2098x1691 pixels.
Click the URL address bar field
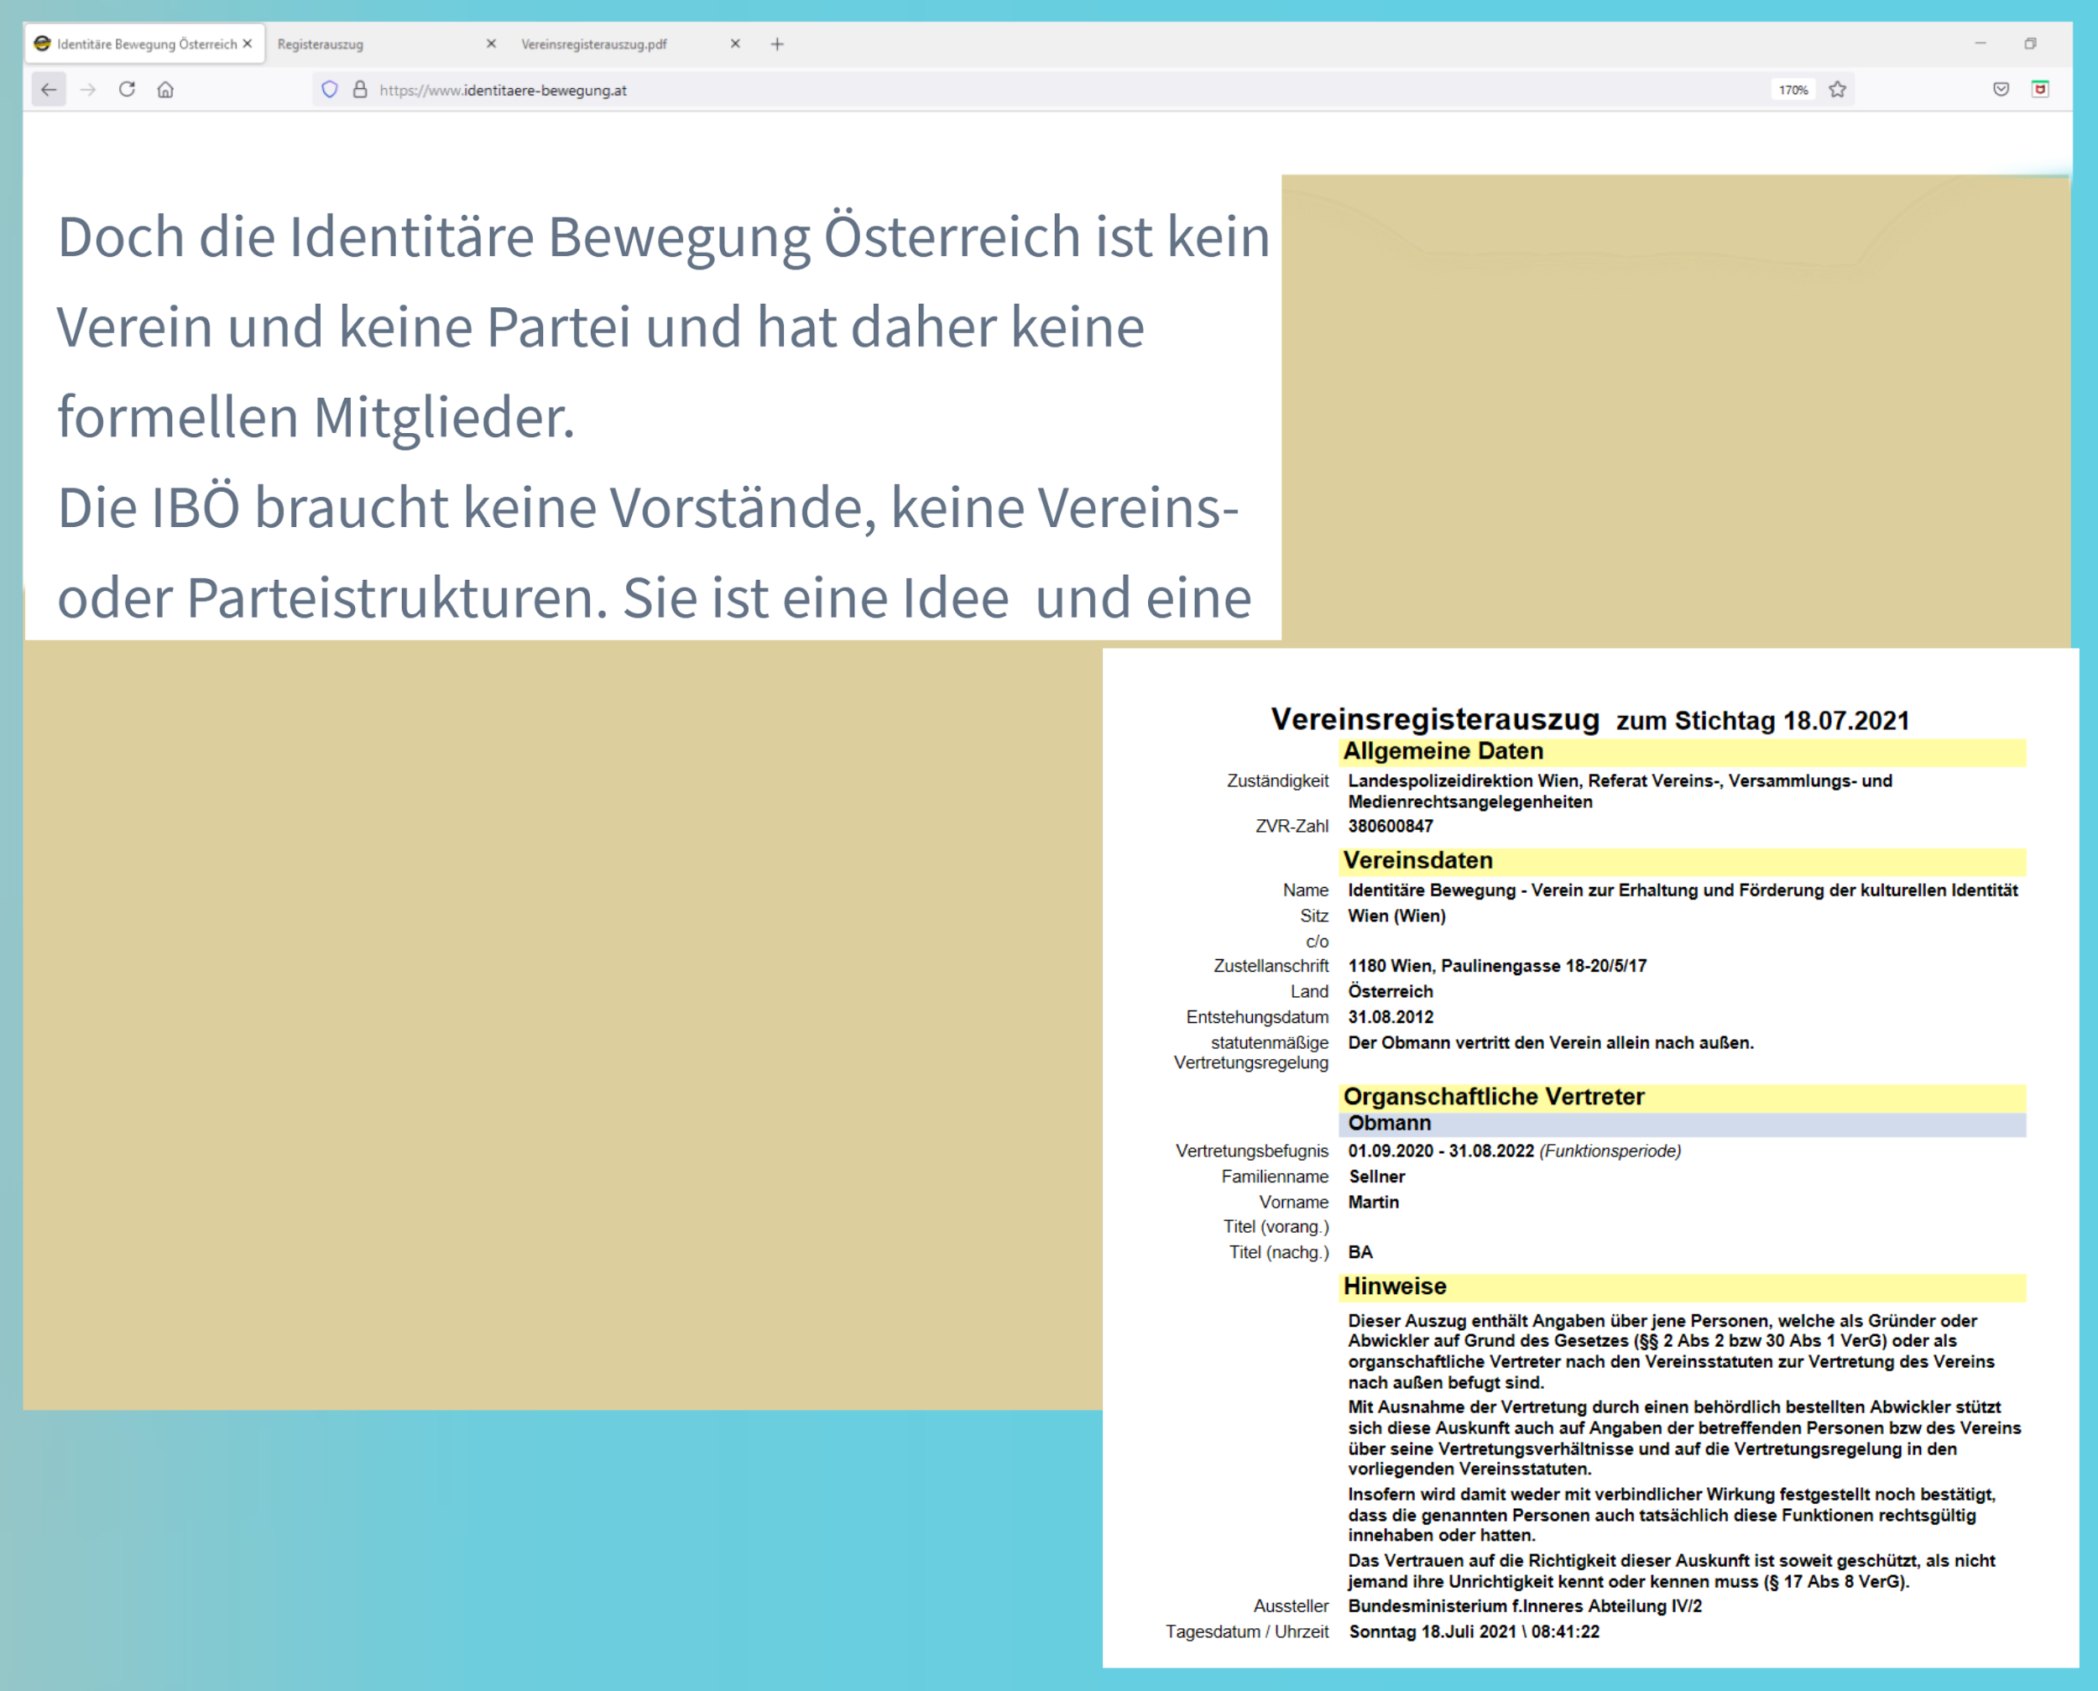[974, 90]
